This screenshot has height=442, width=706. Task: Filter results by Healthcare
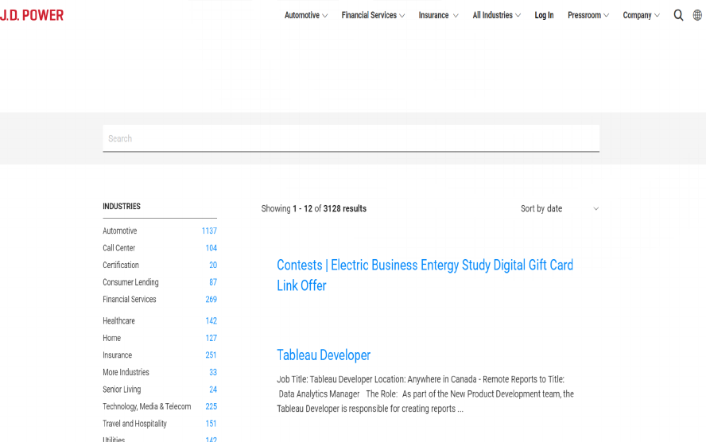pos(118,321)
